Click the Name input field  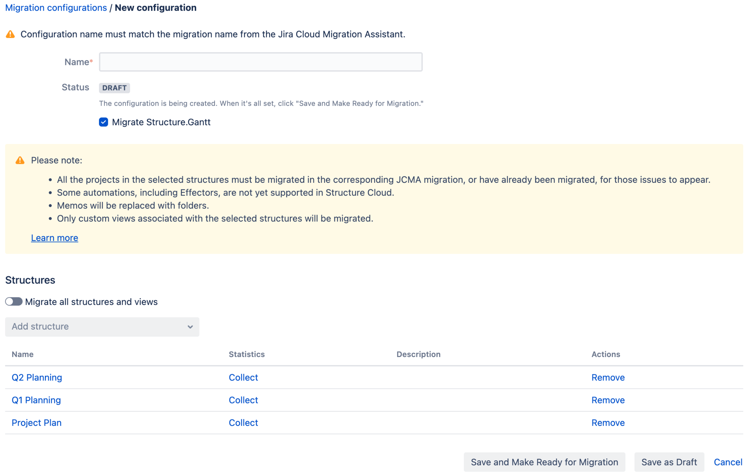pyautogui.click(x=261, y=62)
